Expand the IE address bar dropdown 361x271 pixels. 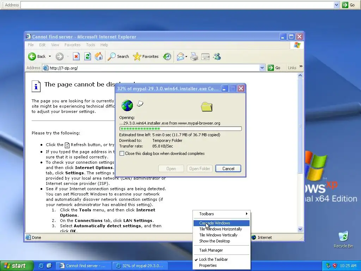click(x=262, y=68)
